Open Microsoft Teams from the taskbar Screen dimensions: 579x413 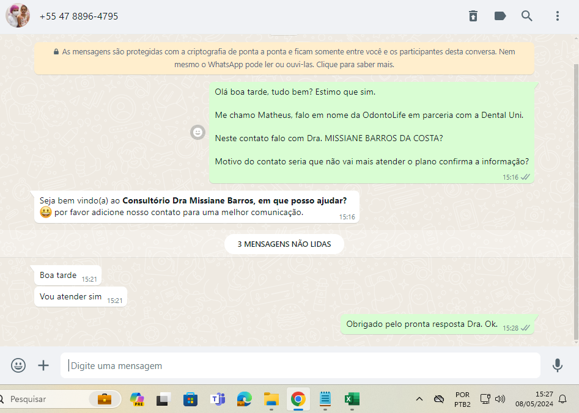pos(218,399)
